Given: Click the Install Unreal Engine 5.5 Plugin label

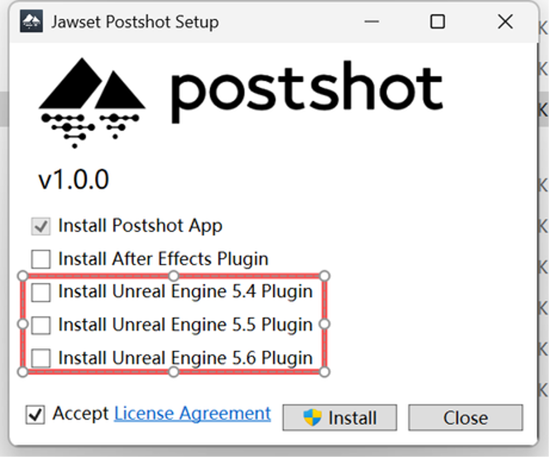Looking at the screenshot, I should point(185,325).
